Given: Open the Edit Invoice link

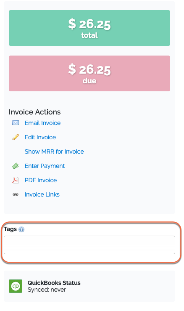Looking at the screenshot, I should click(40, 137).
